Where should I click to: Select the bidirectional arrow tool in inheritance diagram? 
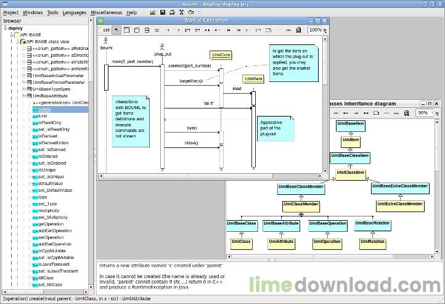coord(366,113)
